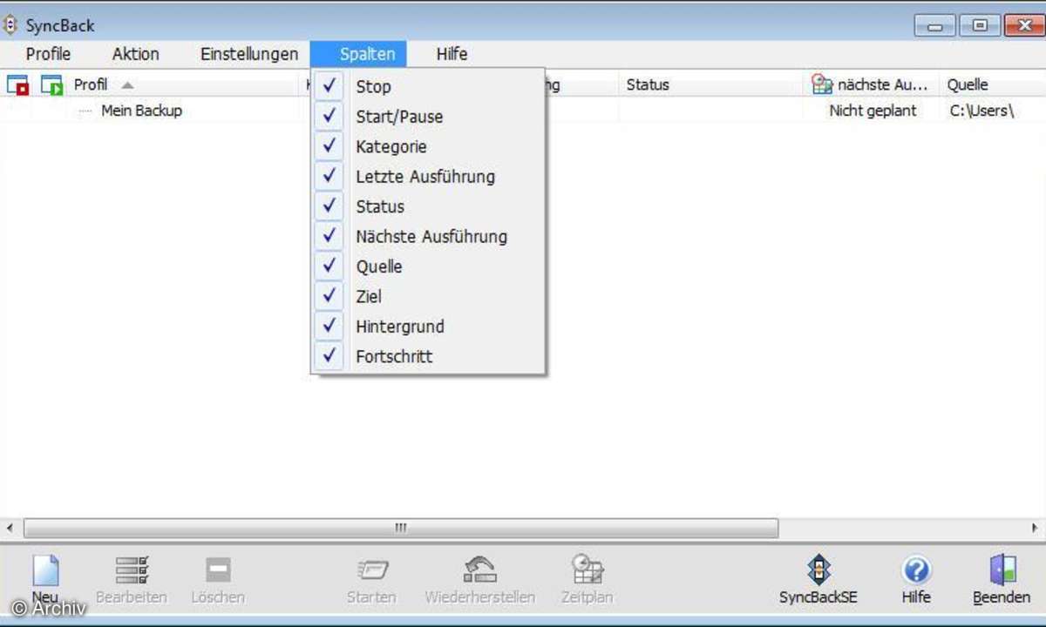Click the red Stop column header icon
Screen dimensions: 1046x627
[x=17, y=84]
